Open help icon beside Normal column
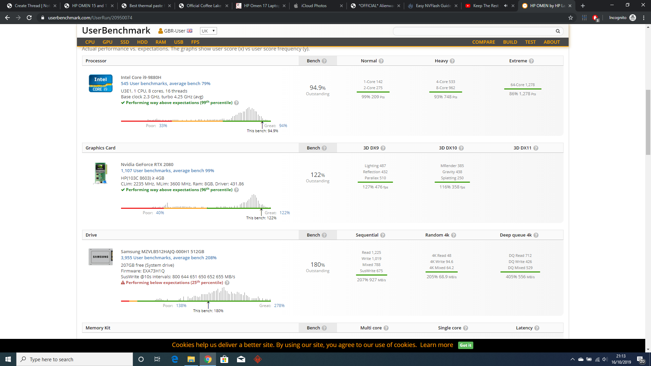This screenshot has width=651, height=366. 381,61
